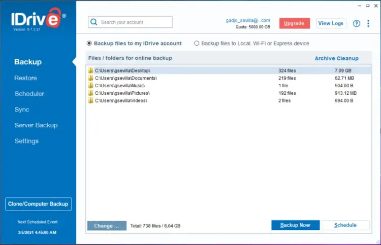Select the C:\Users\gsevilla\Videos\ row
The width and height of the screenshot is (381, 245).
pos(229,100)
